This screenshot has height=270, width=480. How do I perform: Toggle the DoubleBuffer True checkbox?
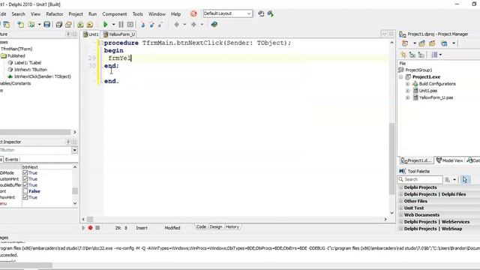[x=25, y=185]
